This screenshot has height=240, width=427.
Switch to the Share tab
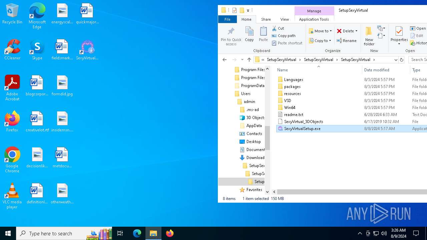point(266,19)
